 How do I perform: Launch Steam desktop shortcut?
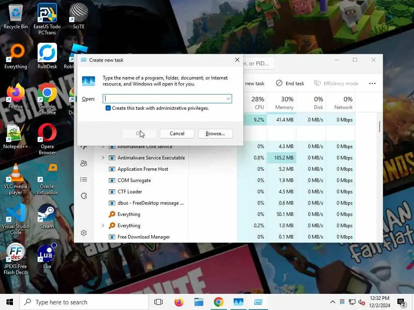(x=47, y=216)
